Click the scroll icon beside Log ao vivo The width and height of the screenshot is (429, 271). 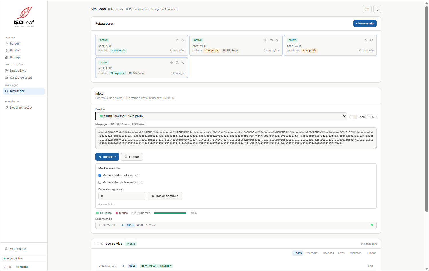102,244
